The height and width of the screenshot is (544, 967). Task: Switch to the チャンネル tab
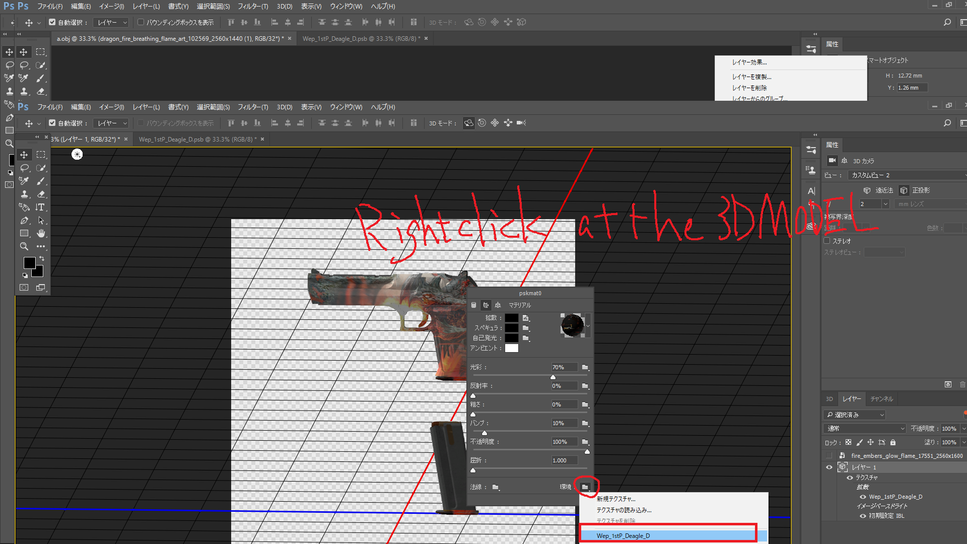coord(881,399)
